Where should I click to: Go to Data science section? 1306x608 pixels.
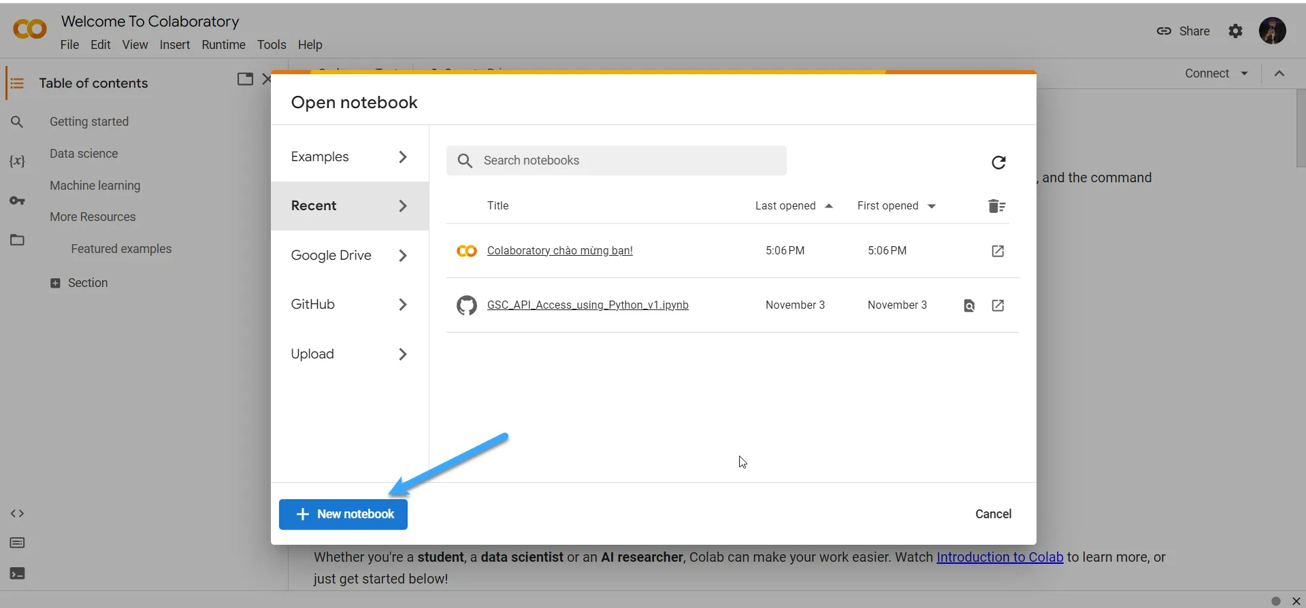point(84,154)
